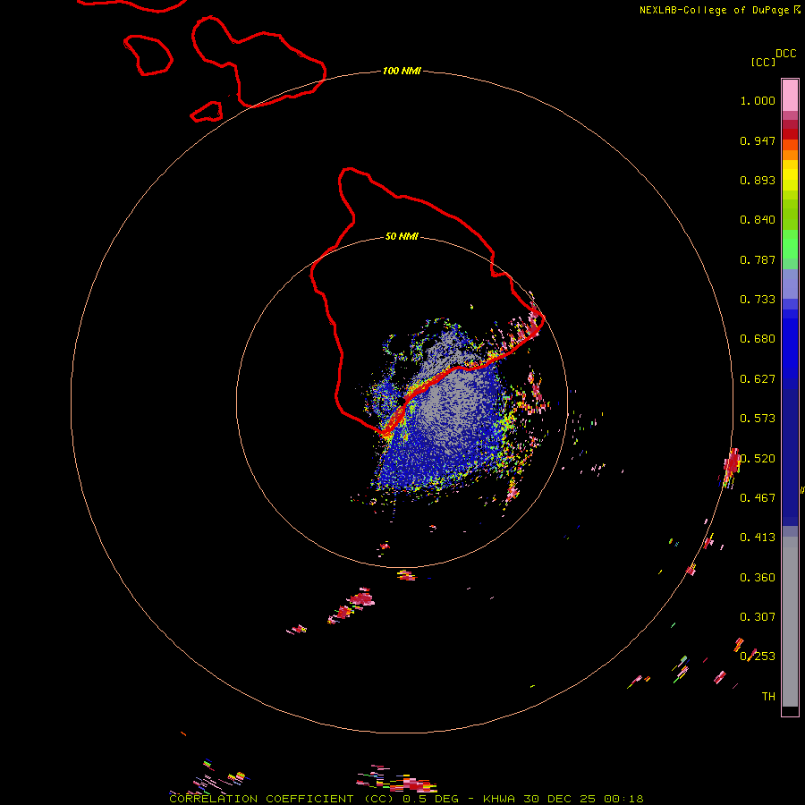This screenshot has height=805, width=805.
Task: Click the 1.000 value on the legend
Action: pos(758,100)
